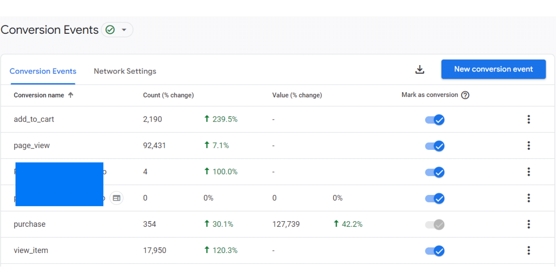
Task: Toggle add_to_cart conversion switch off
Action: click(x=435, y=120)
